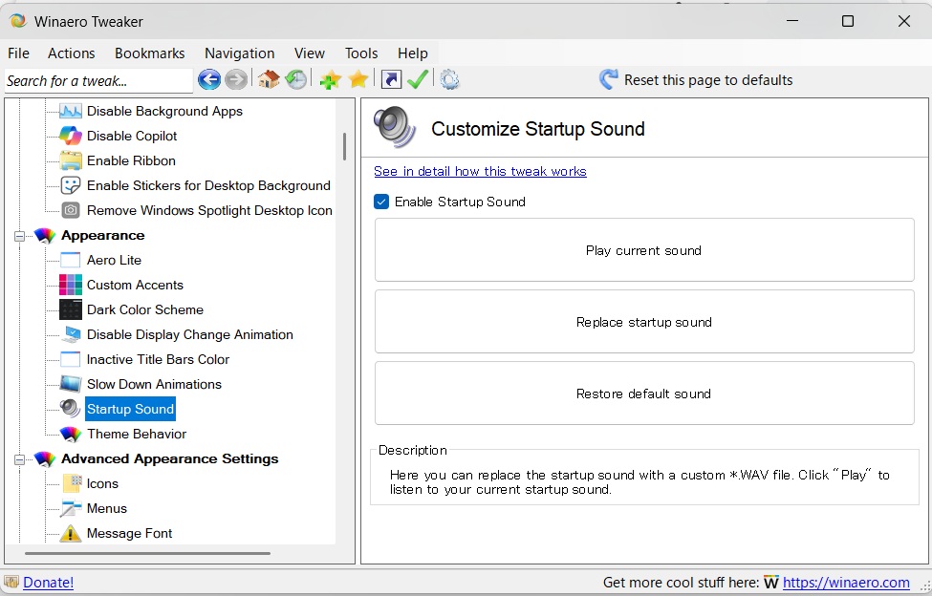
Task: Click the Replace startup sound button
Action: (x=643, y=322)
